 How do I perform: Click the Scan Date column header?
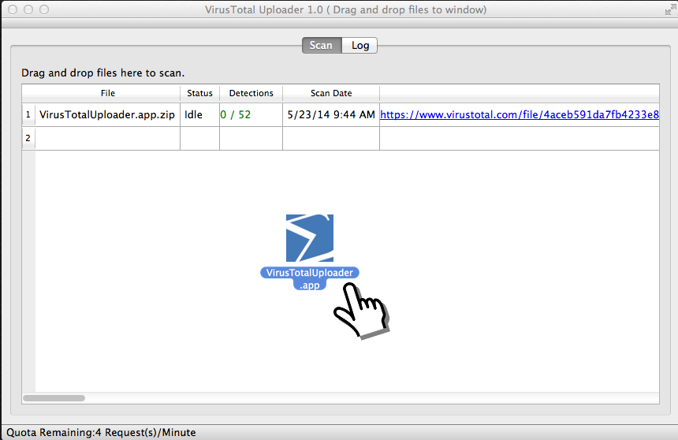click(x=331, y=93)
